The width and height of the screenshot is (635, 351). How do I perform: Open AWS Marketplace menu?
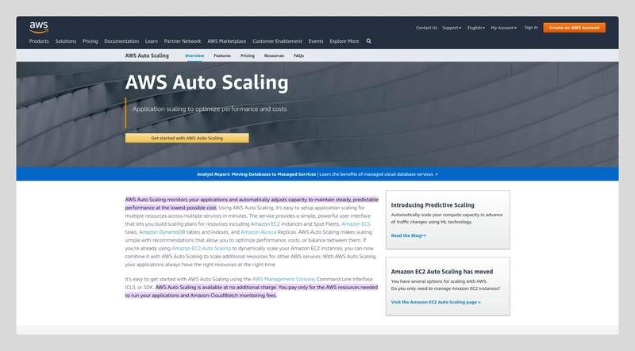coord(227,41)
